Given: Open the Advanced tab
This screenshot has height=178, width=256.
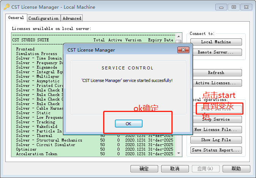Looking at the screenshot, I should click(72, 18).
